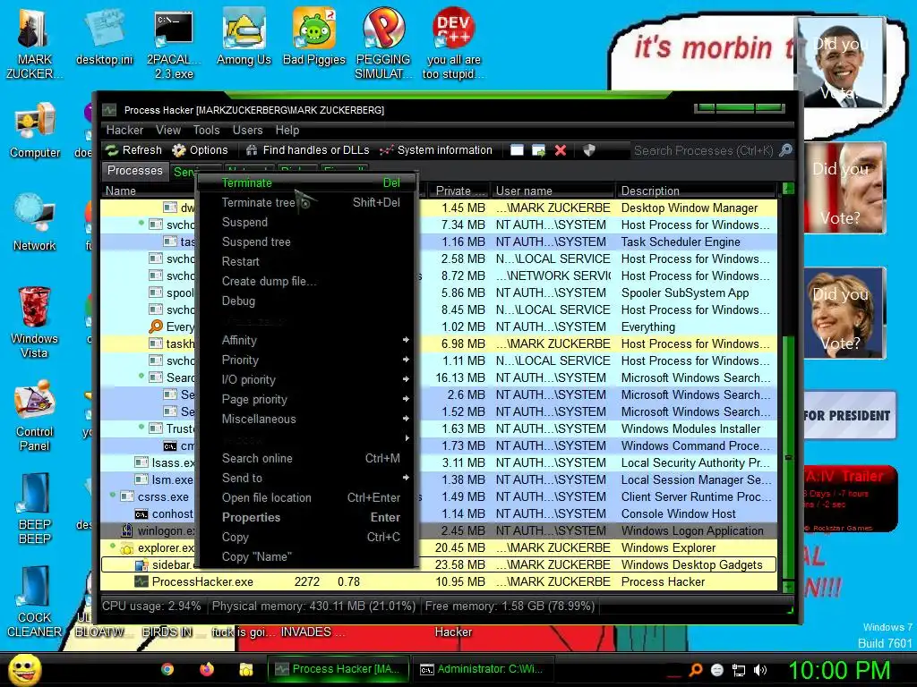Select the ProcessHacker.exe process row
The height and width of the screenshot is (687, 917).
tap(439, 581)
